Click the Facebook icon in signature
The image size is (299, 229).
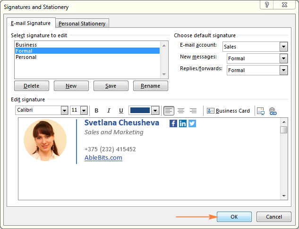coord(173,123)
